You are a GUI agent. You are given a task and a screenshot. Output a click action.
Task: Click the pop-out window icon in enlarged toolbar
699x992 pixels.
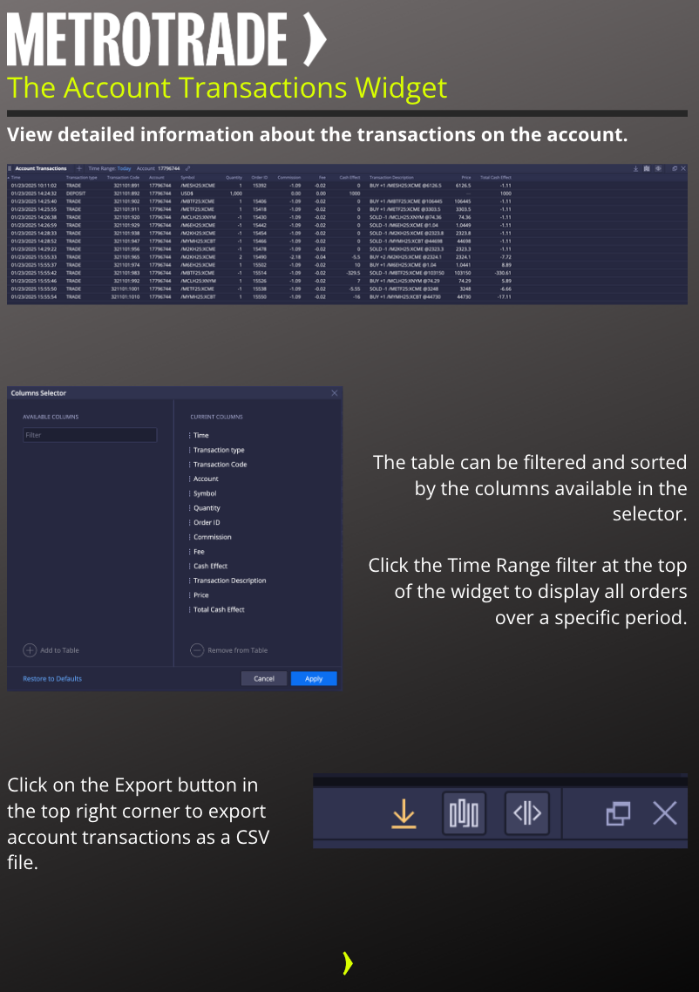[x=618, y=813]
